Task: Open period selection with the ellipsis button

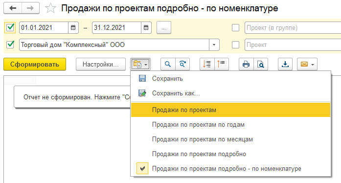Action: [164, 27]
